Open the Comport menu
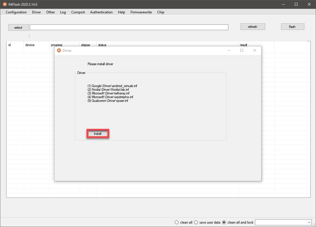This screenshot has height=227, width=316. tap(78, 12)
